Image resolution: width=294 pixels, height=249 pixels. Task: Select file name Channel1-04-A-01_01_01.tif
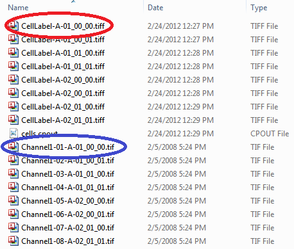pos(68,188)
